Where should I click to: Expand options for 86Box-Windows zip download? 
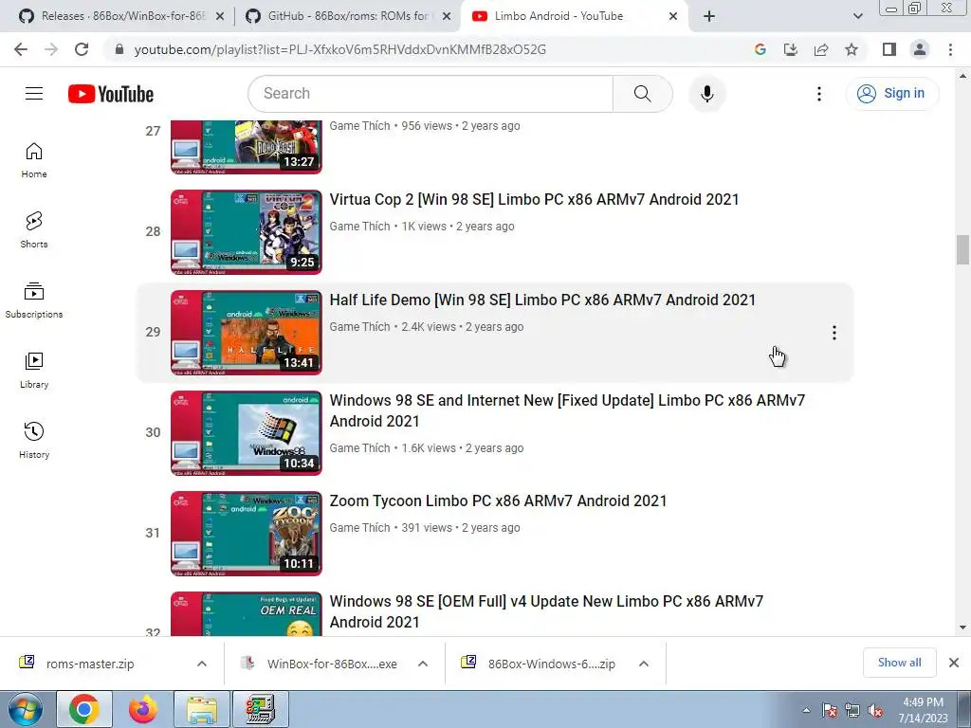pyautogui.click(x=644, y=664)
